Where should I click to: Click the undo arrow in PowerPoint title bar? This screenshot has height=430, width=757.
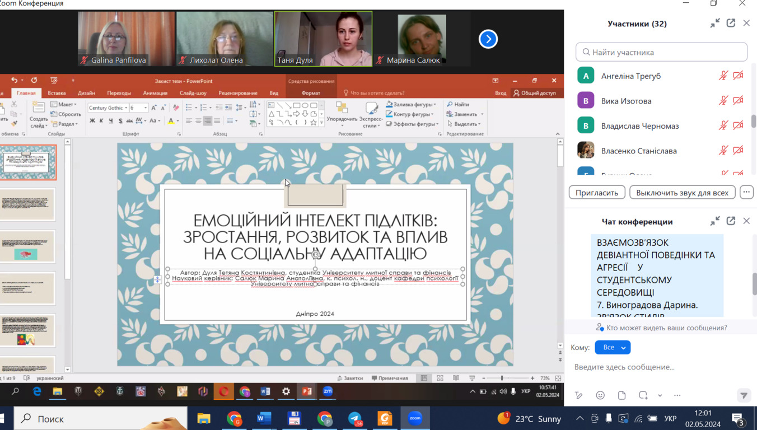click(15, 81)
